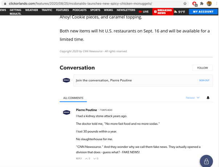Click 'I lost 30 pounds within a year.'

[x=96, y=131]
